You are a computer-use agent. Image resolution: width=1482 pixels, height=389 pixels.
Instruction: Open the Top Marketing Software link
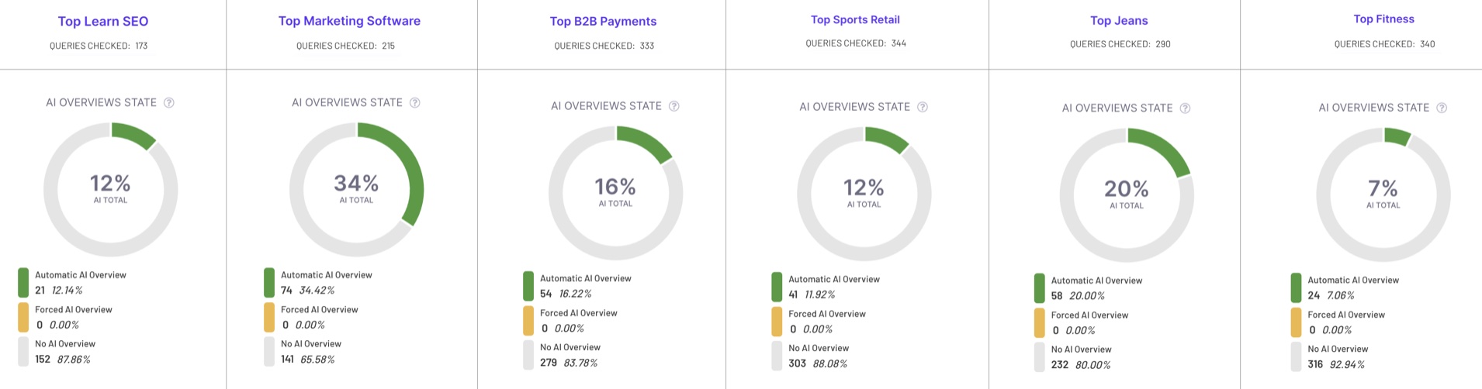pyautogui.click(x=349, y=21)
